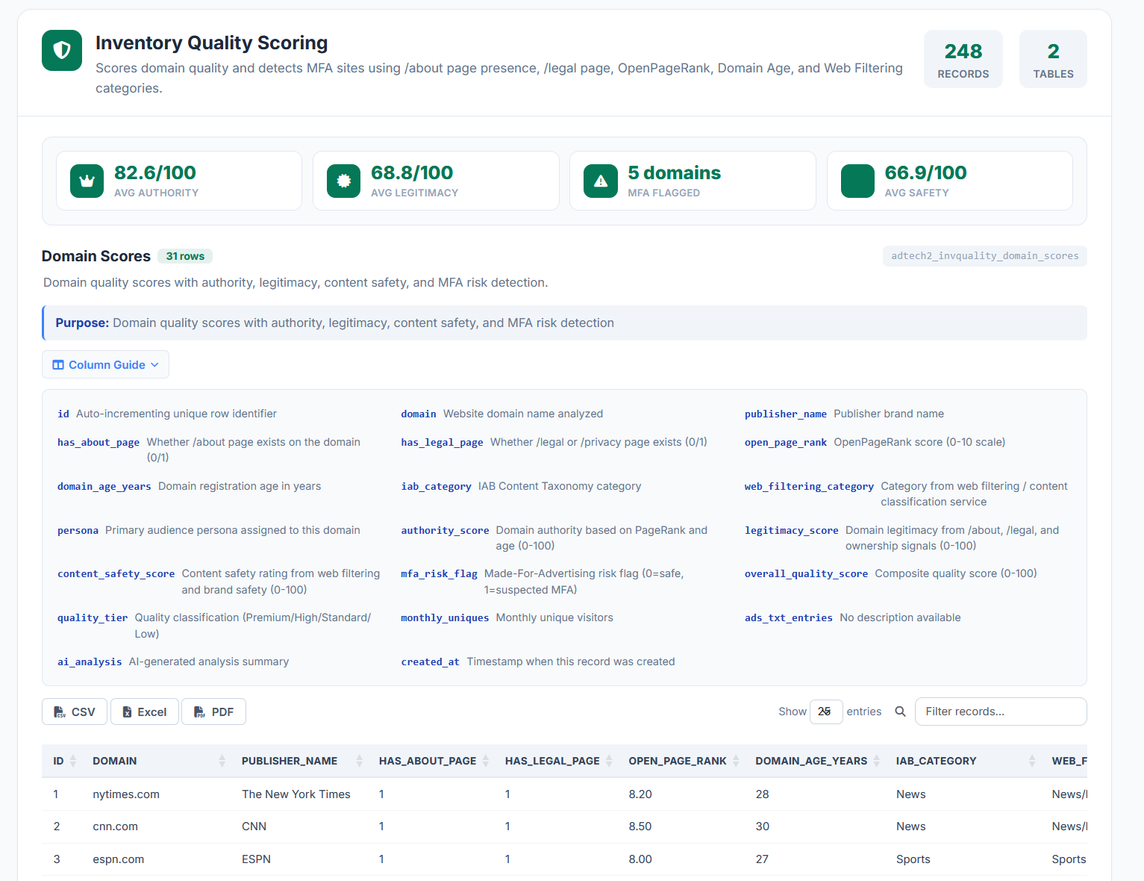Click the badge icon for Avg Legitimacy
Viewport: 1144px width, 881px height.
click(343, 181)
